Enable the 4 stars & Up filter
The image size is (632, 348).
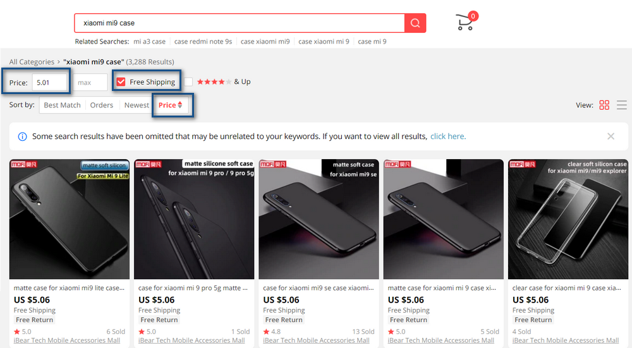[x=189, y=82]
